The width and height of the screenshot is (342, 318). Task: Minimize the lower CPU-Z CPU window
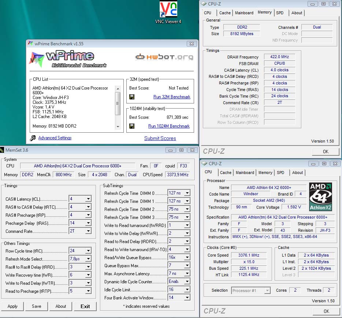tap(313, 164)
